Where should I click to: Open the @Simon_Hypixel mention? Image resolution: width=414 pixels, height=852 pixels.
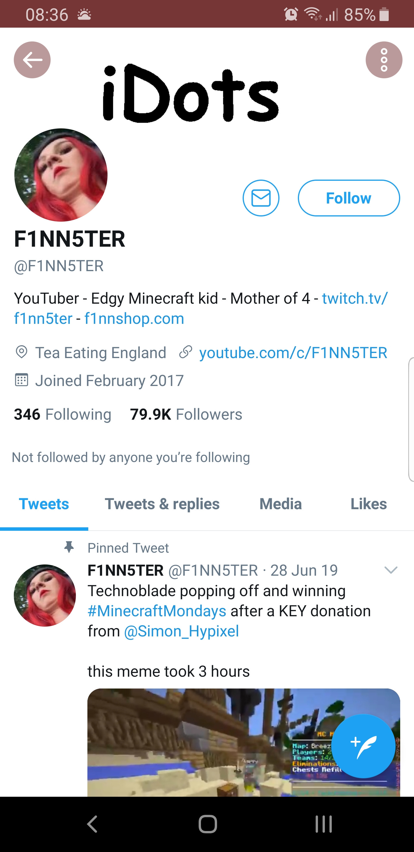pyautogui.click(x=181, y=631)
